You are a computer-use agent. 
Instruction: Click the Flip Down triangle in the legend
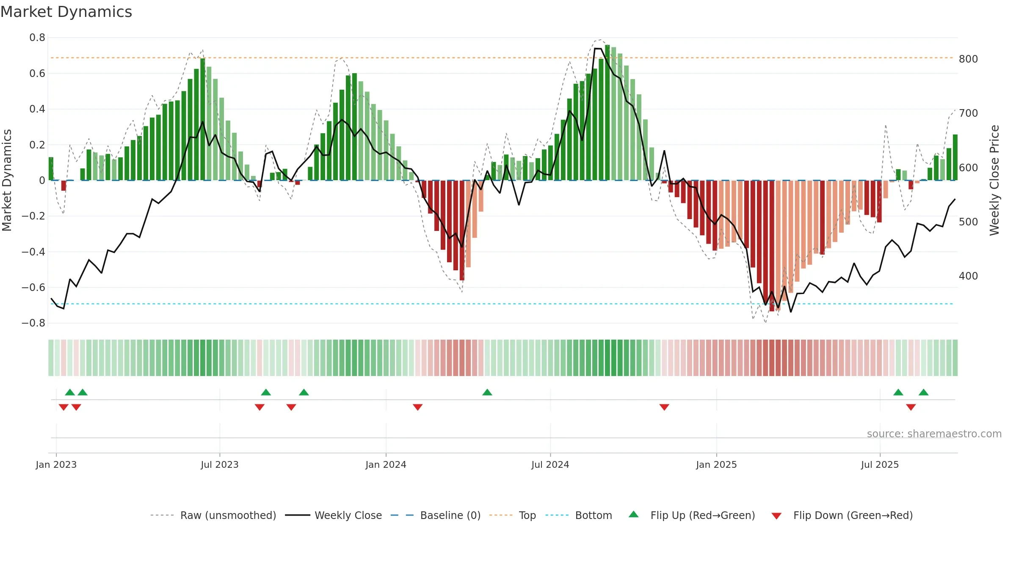(x=776, y=516)
